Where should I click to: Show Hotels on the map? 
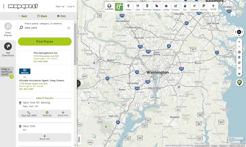click(128, 7)
